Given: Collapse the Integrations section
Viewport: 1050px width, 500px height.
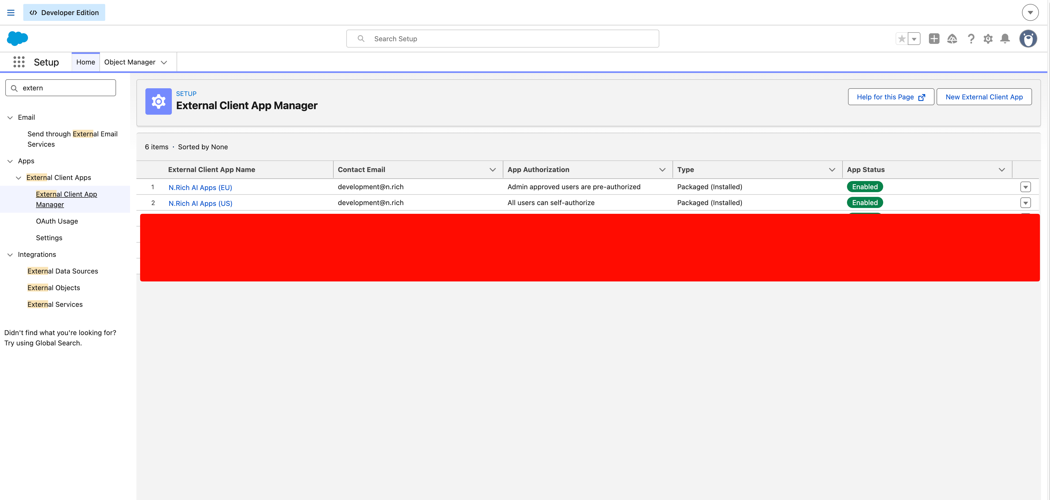Looking at the screenshot, I should tap(10, 255).
